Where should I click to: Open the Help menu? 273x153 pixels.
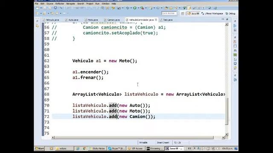coord(114,4)
